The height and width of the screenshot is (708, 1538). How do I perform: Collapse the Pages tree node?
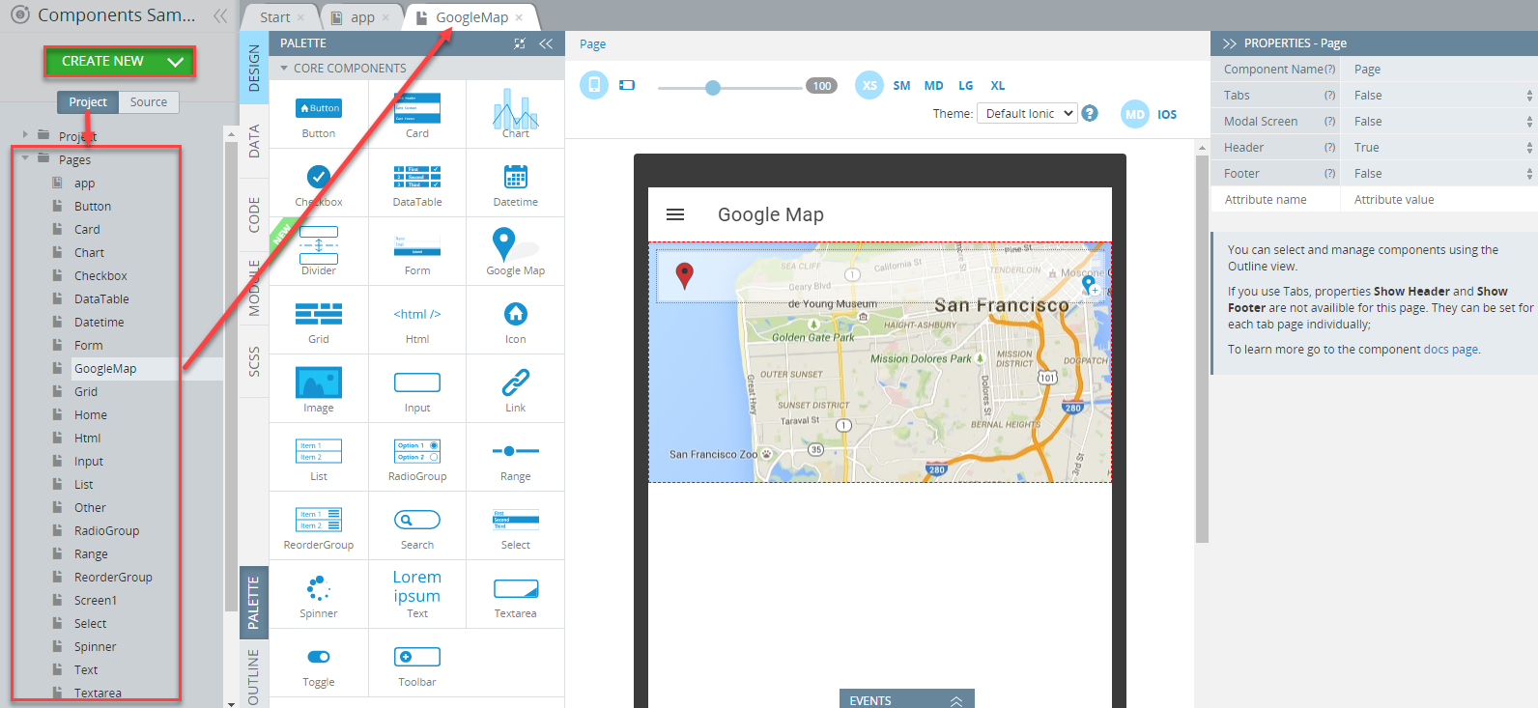pos(25,158)
